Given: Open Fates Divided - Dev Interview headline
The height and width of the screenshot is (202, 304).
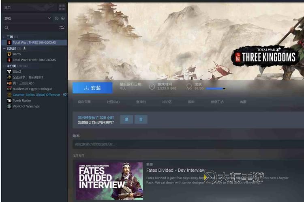Looking at the screenshot, I should tap(176, 170).
